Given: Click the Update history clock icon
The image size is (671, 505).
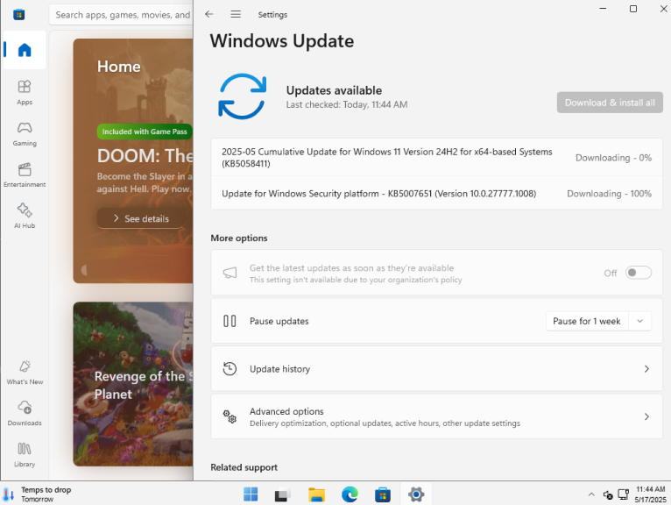Looking at the screenshot, I should tap(230, 368).
